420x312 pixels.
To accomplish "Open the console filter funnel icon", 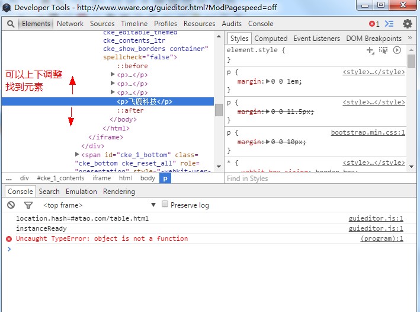I will coord(28,205).
